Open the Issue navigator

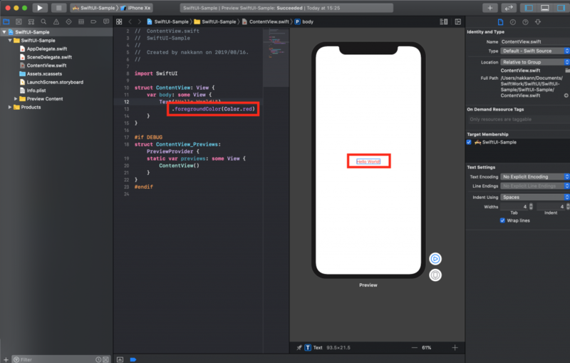56,21
